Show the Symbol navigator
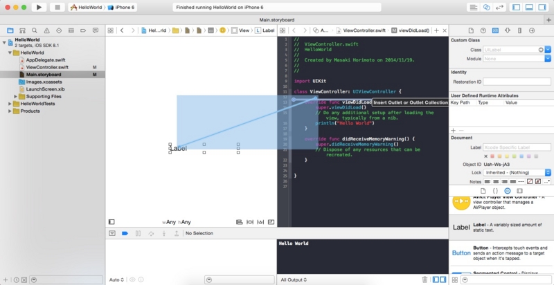The width and height of the screenshot is (554, 285). [22, 30]
